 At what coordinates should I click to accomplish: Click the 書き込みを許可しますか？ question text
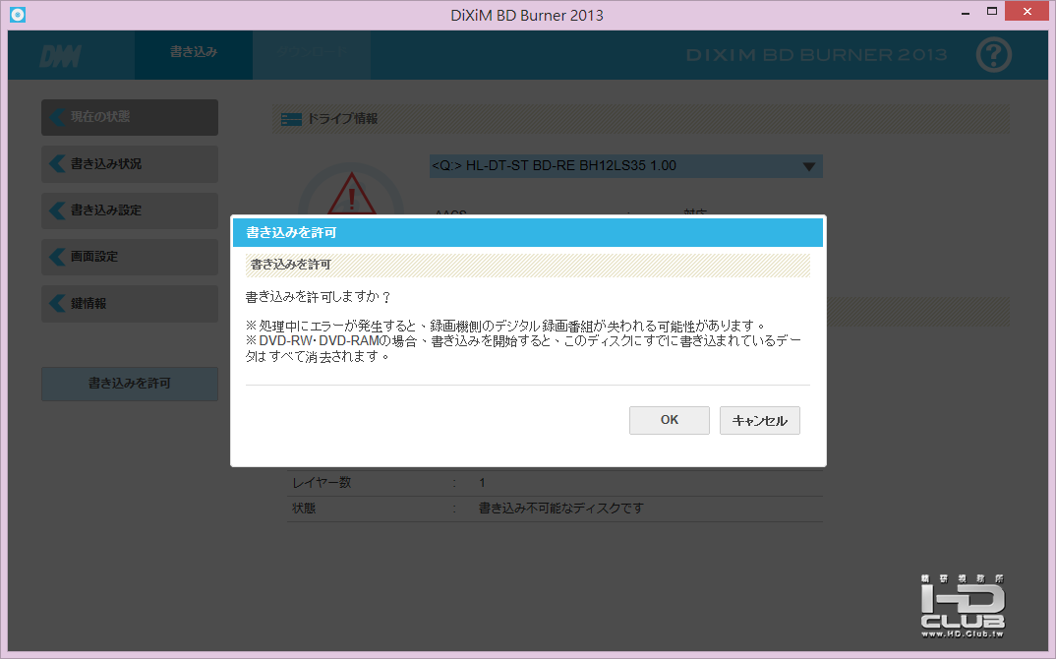[x=318, y=296]
